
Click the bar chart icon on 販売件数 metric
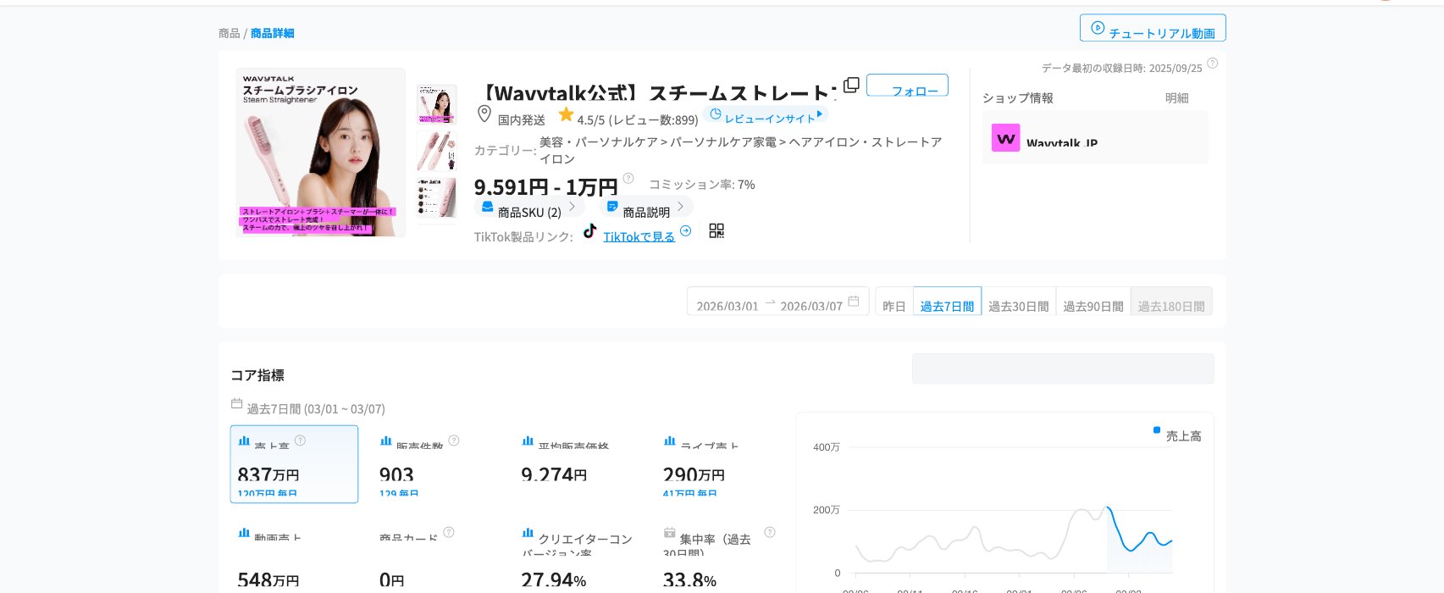(386, 441)
